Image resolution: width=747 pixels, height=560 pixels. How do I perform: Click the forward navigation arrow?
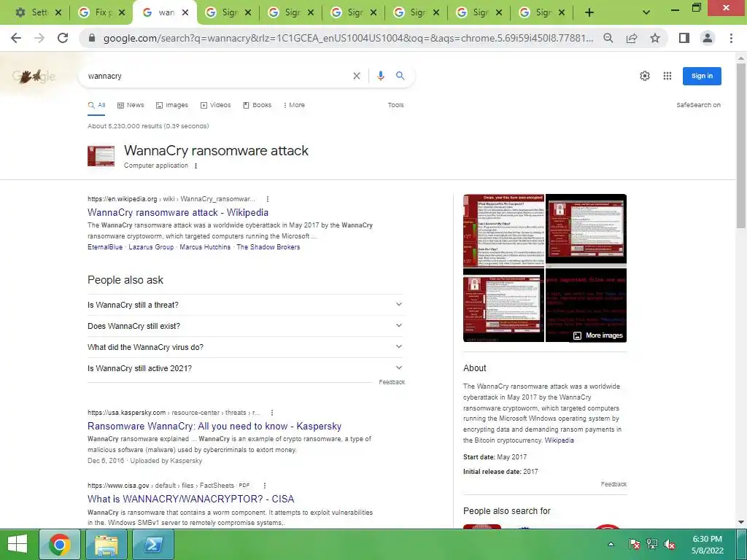click(39, 38)
